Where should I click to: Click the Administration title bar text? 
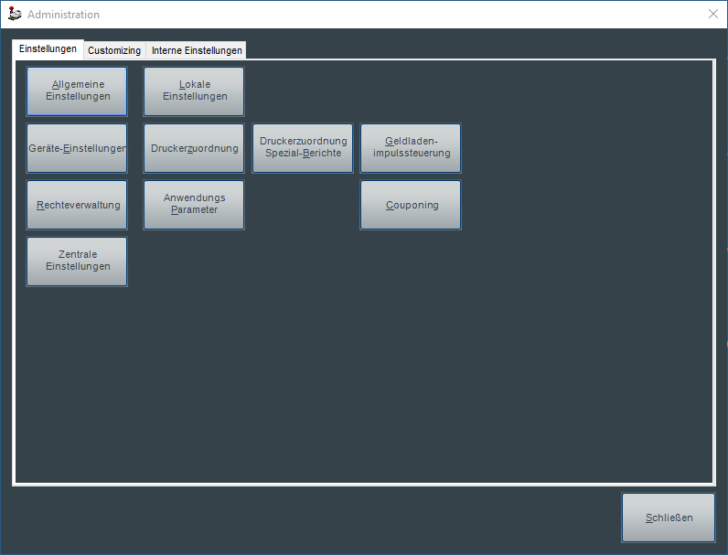coord(64,15)
